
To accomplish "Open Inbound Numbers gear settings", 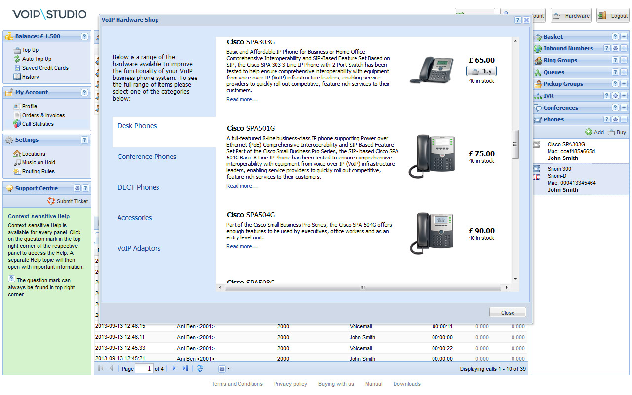I will coord(615,48).
